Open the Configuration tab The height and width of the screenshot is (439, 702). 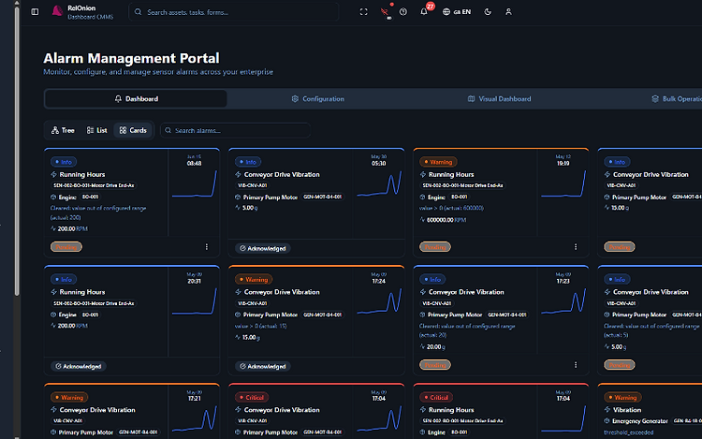[x=318, y=99]
